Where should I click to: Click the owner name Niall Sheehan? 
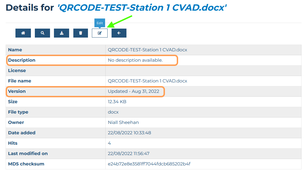coord(123,122)
